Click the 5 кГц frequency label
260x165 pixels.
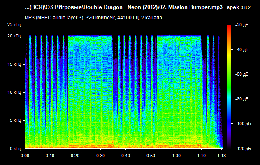[15, 120]
